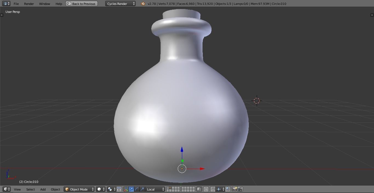Viewport: 374px width, 193px height.
Task: Click the first layer button in layers grid
Action: coord(168,188)
